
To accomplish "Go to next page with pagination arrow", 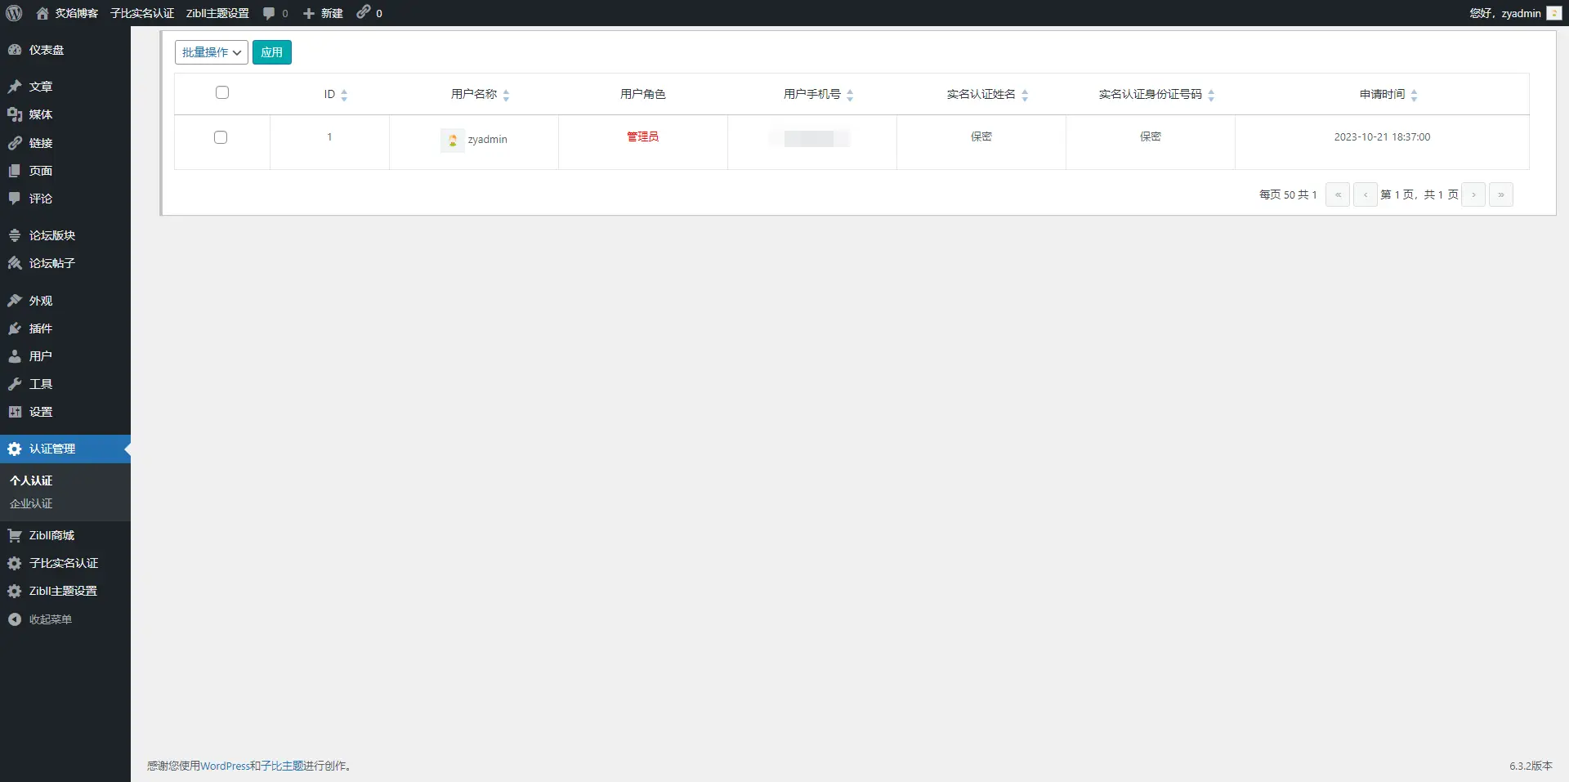I will [x=1473, y=194].
